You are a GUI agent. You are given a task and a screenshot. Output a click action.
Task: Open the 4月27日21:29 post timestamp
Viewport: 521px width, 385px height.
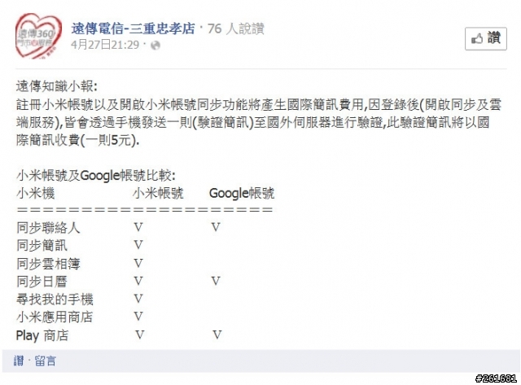tap(105, 45)
